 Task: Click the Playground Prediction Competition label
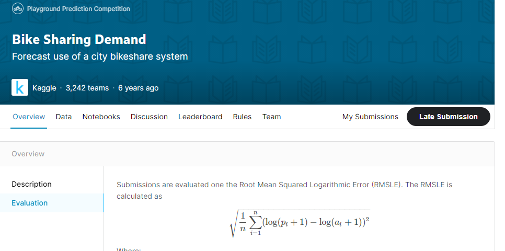[78, 9]
